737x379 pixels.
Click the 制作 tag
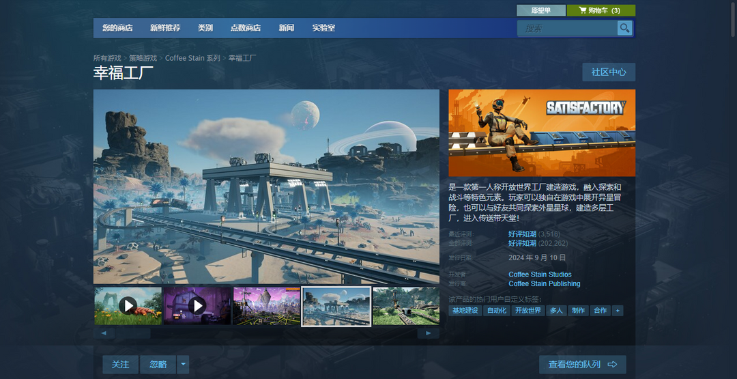click(578, 310)
